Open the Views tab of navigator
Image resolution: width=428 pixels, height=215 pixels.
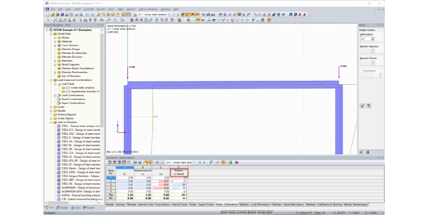tap(76, 208)
